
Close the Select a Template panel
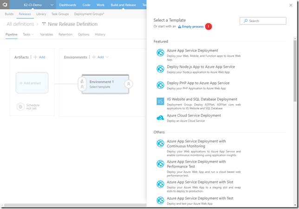tap(291, 5)
